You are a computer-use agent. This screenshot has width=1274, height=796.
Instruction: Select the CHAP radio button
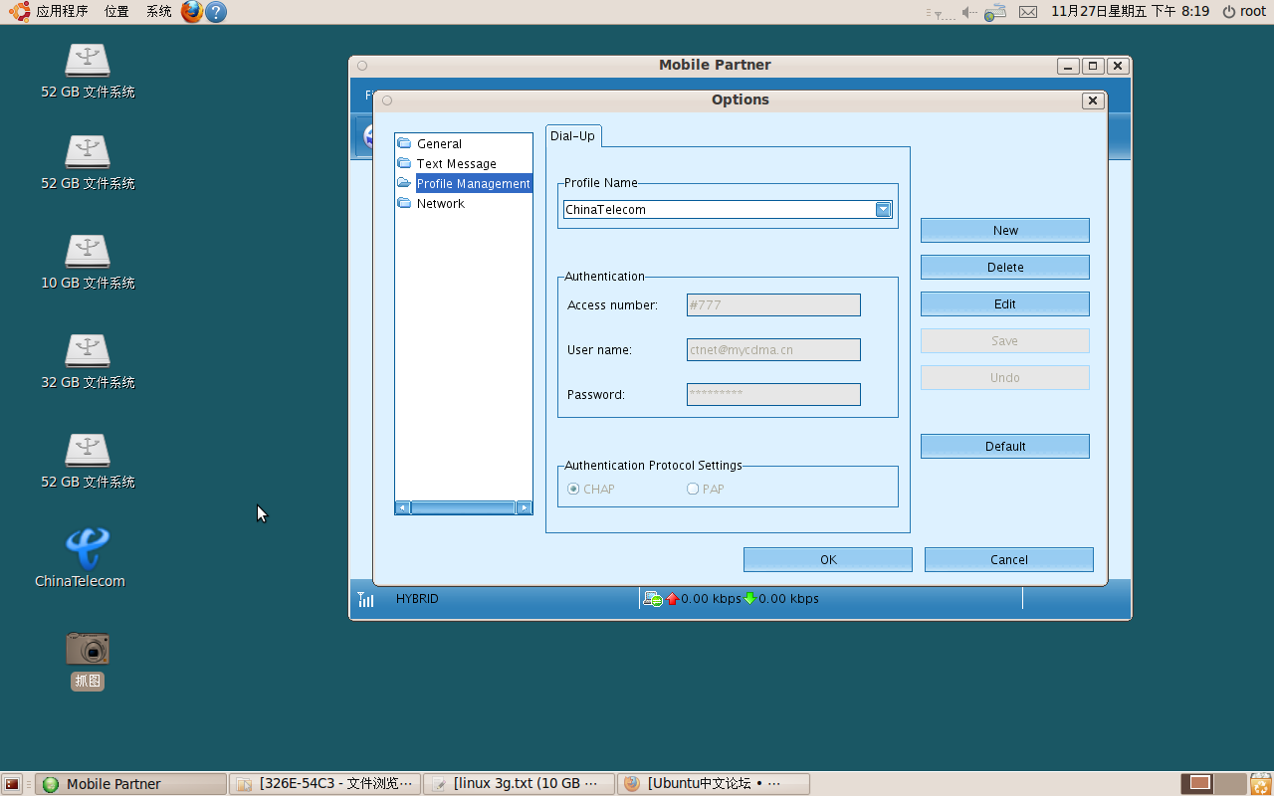pyautogui.click(x=573, y=490)
